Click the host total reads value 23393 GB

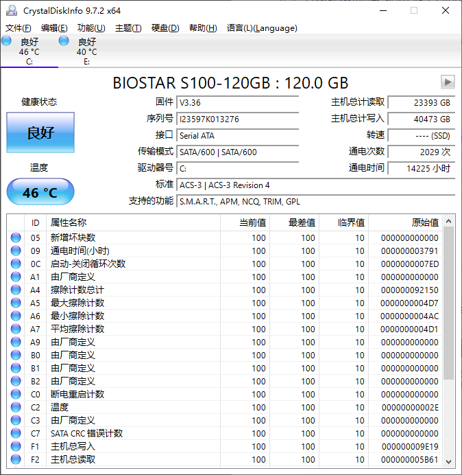[422, 103]
